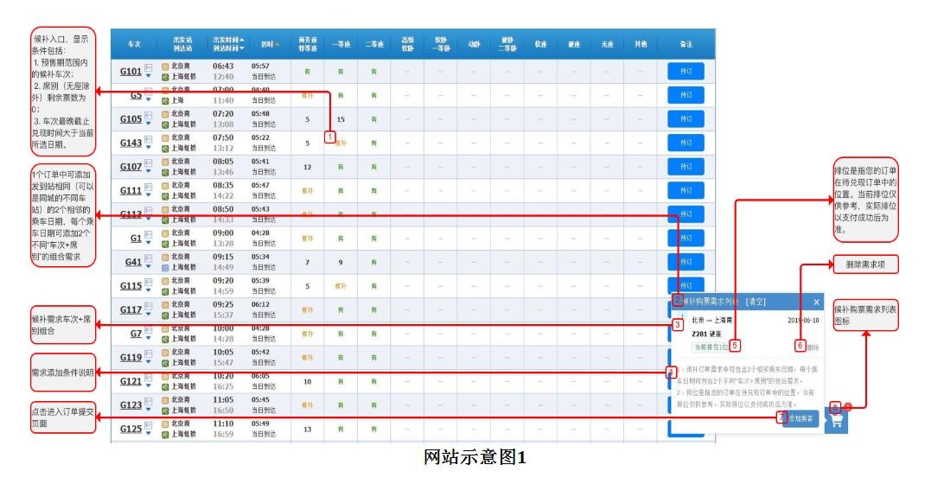The height and width of the screenshot is (484, 931).
Task: Open stop schedule icon beside G121
Action: coord(149,377)
